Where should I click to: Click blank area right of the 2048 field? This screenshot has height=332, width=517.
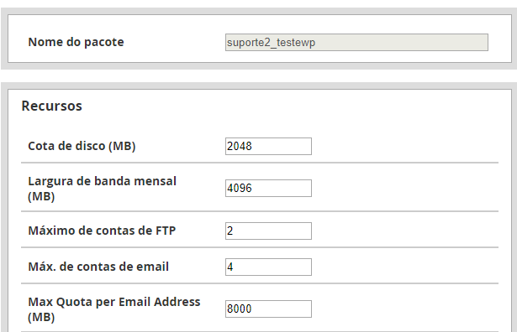[405, 146]
